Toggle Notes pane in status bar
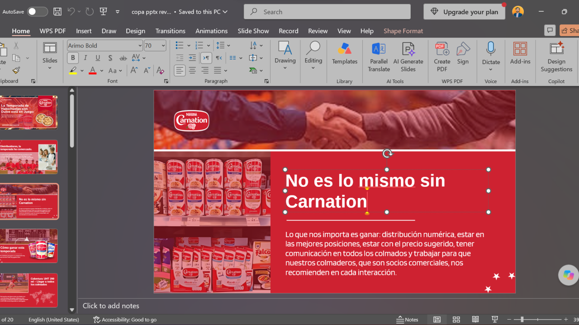Viewport: 579px width, 325px height. point(407,320)
